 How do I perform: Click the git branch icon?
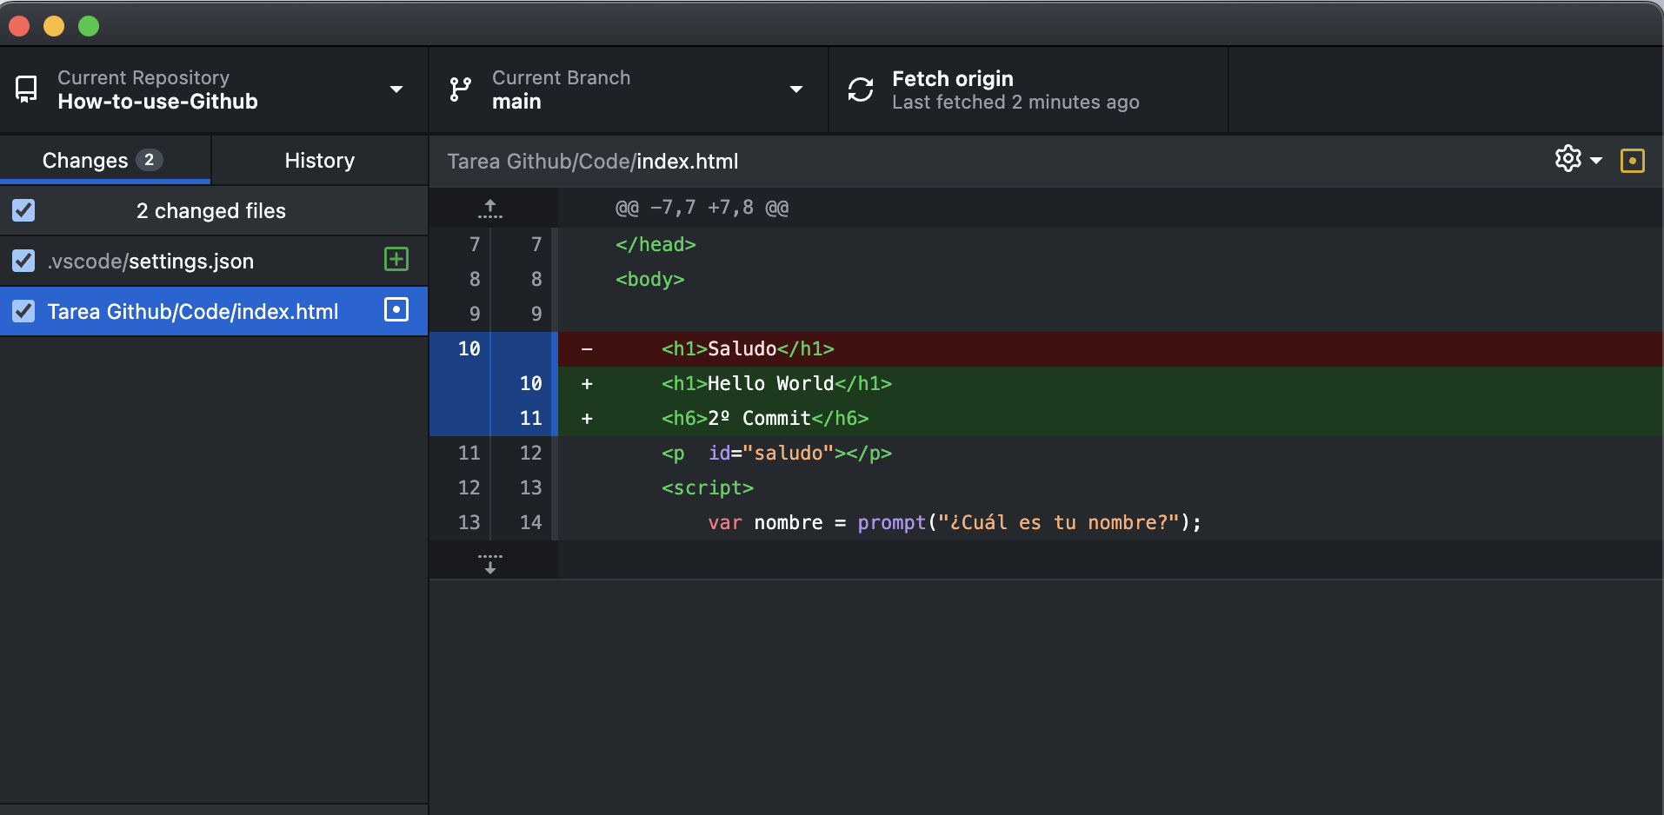(460, 89)
